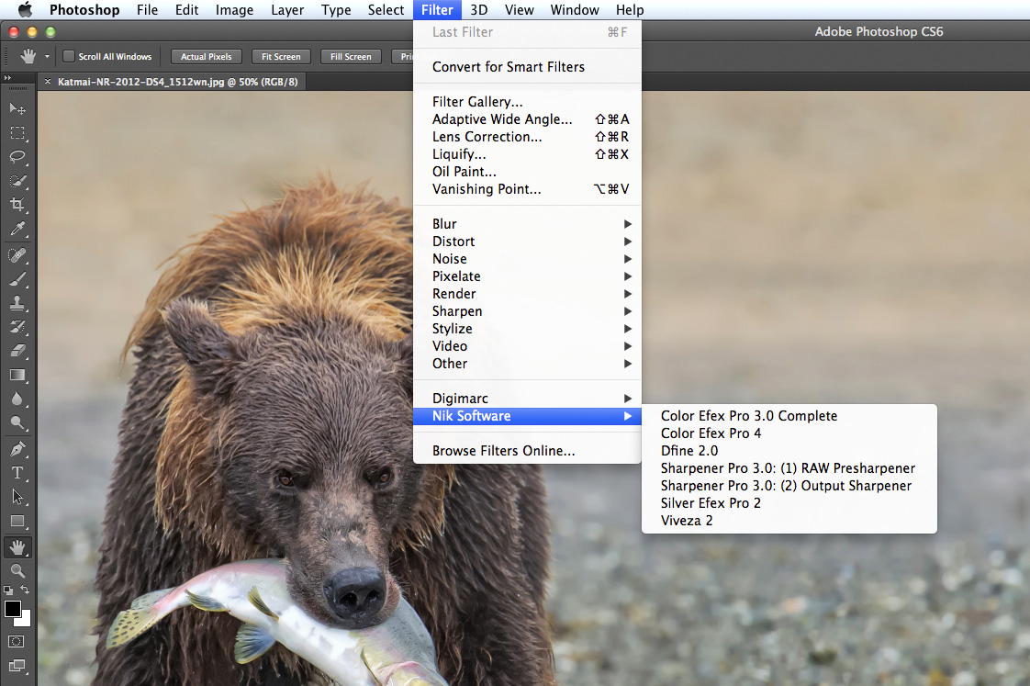Click the Actual Pixels button
The image size is (1030, 686).
pyautogui.click(x=207, y=57)
